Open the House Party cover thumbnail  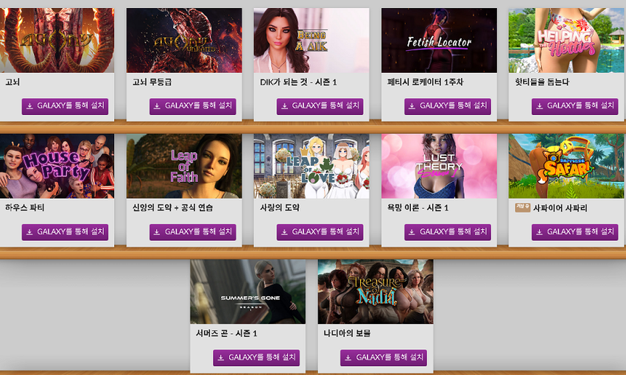tap(57, 166)
